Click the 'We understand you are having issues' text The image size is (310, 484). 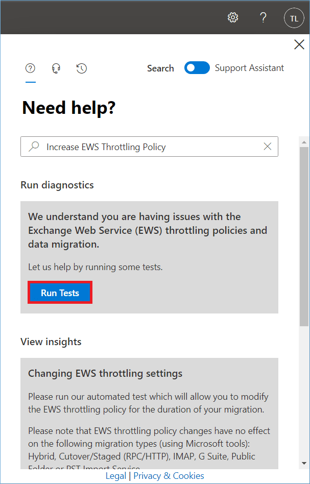148,231
